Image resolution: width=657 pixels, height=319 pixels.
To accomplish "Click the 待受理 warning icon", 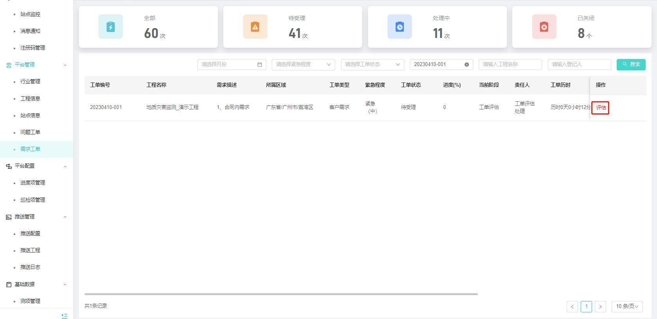I will pyautogui.click(x=255, y=27).
